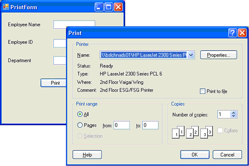Screen dimensions: 249x166
Task: Click the '2nd Floor Vaigai Wing' text
Action: (122, 82)
